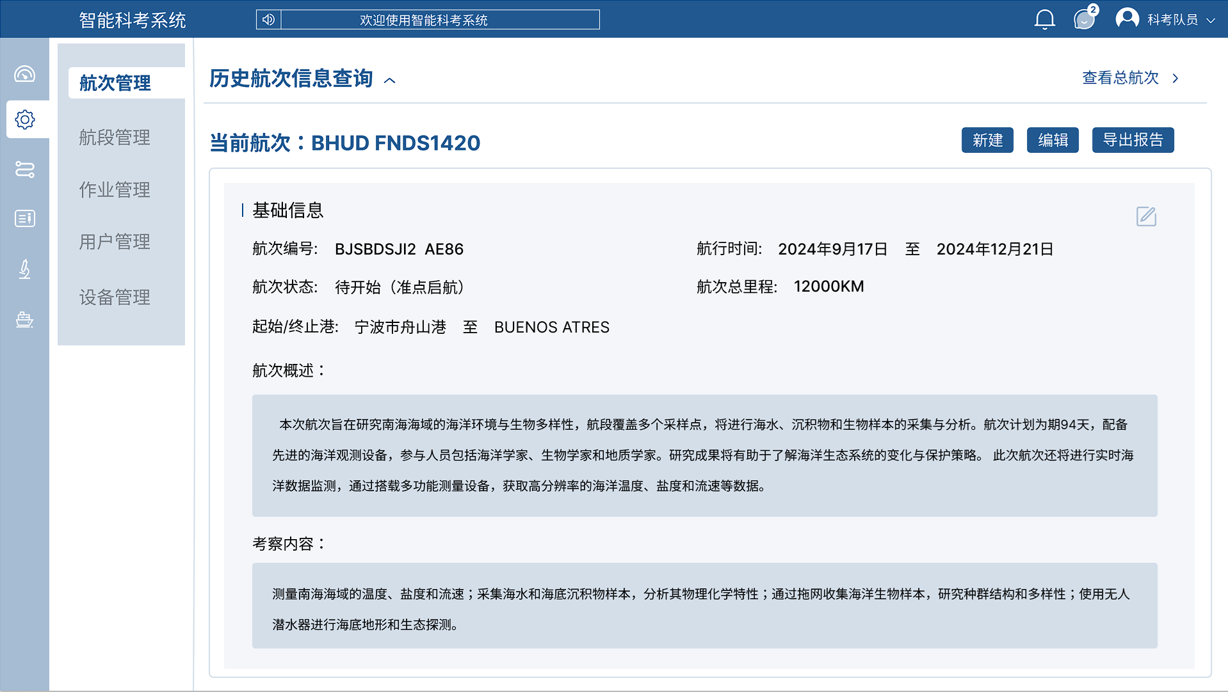Viewport: 1228px width, 692px height.
Task: Follow the 查看总航次 link
Action: coord(1129,78)
